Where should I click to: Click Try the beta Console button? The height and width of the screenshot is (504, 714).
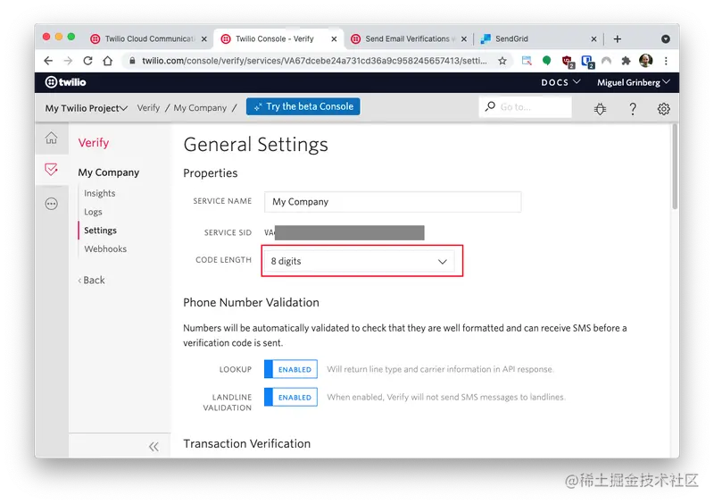303,106
